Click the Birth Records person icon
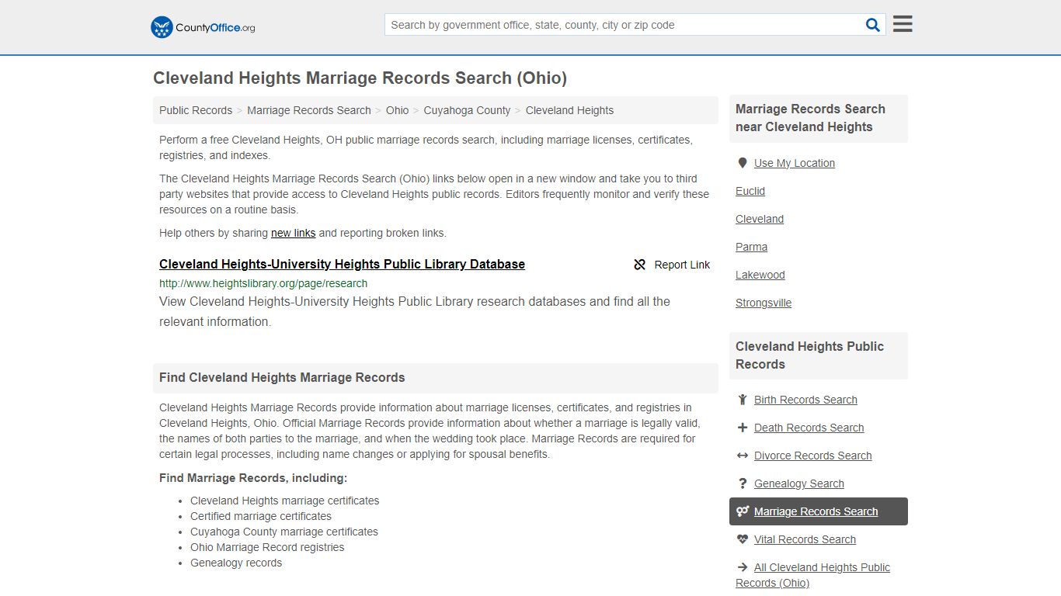1061x596 pixels. tap(743, 400)
